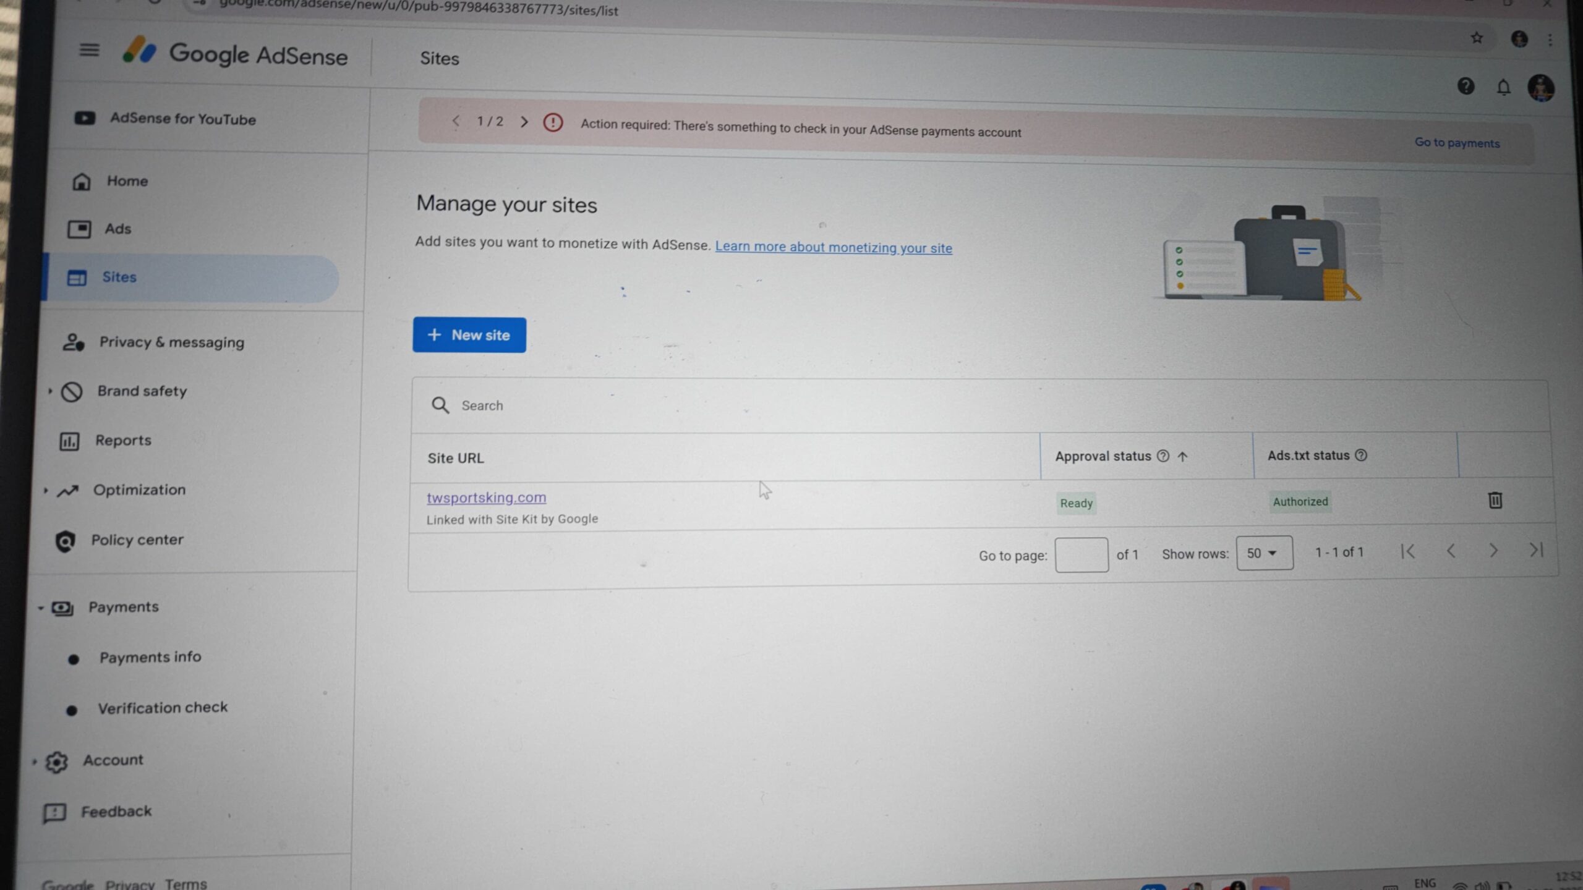Click the Ads icon in sidebar
This screenshot has width=1583, height=890.
click(79, 229)
